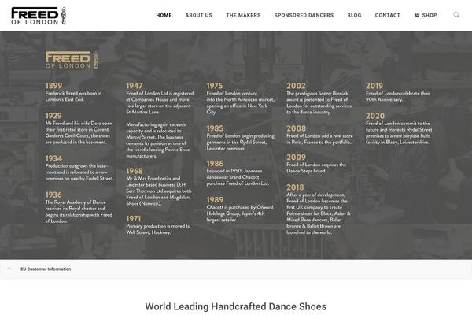Image resolution: width=472 pixels, height=315 pixels.
Task: Click text 'Frederick Freed was born in'
Action: point(73,93)
